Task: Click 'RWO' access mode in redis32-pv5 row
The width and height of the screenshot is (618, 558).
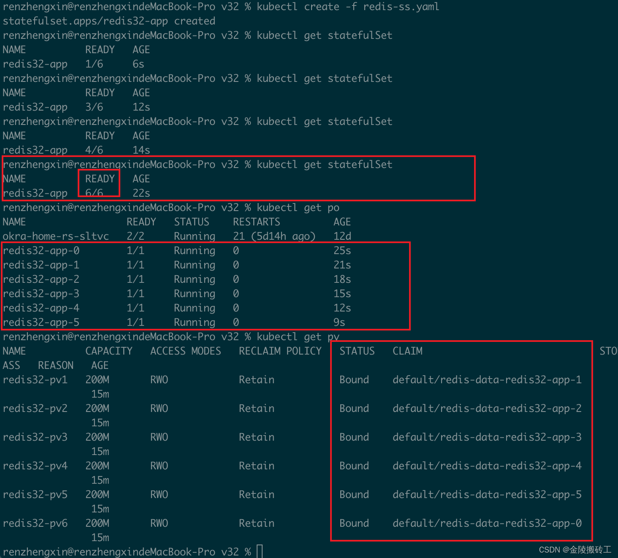Action: pos(159,495)
